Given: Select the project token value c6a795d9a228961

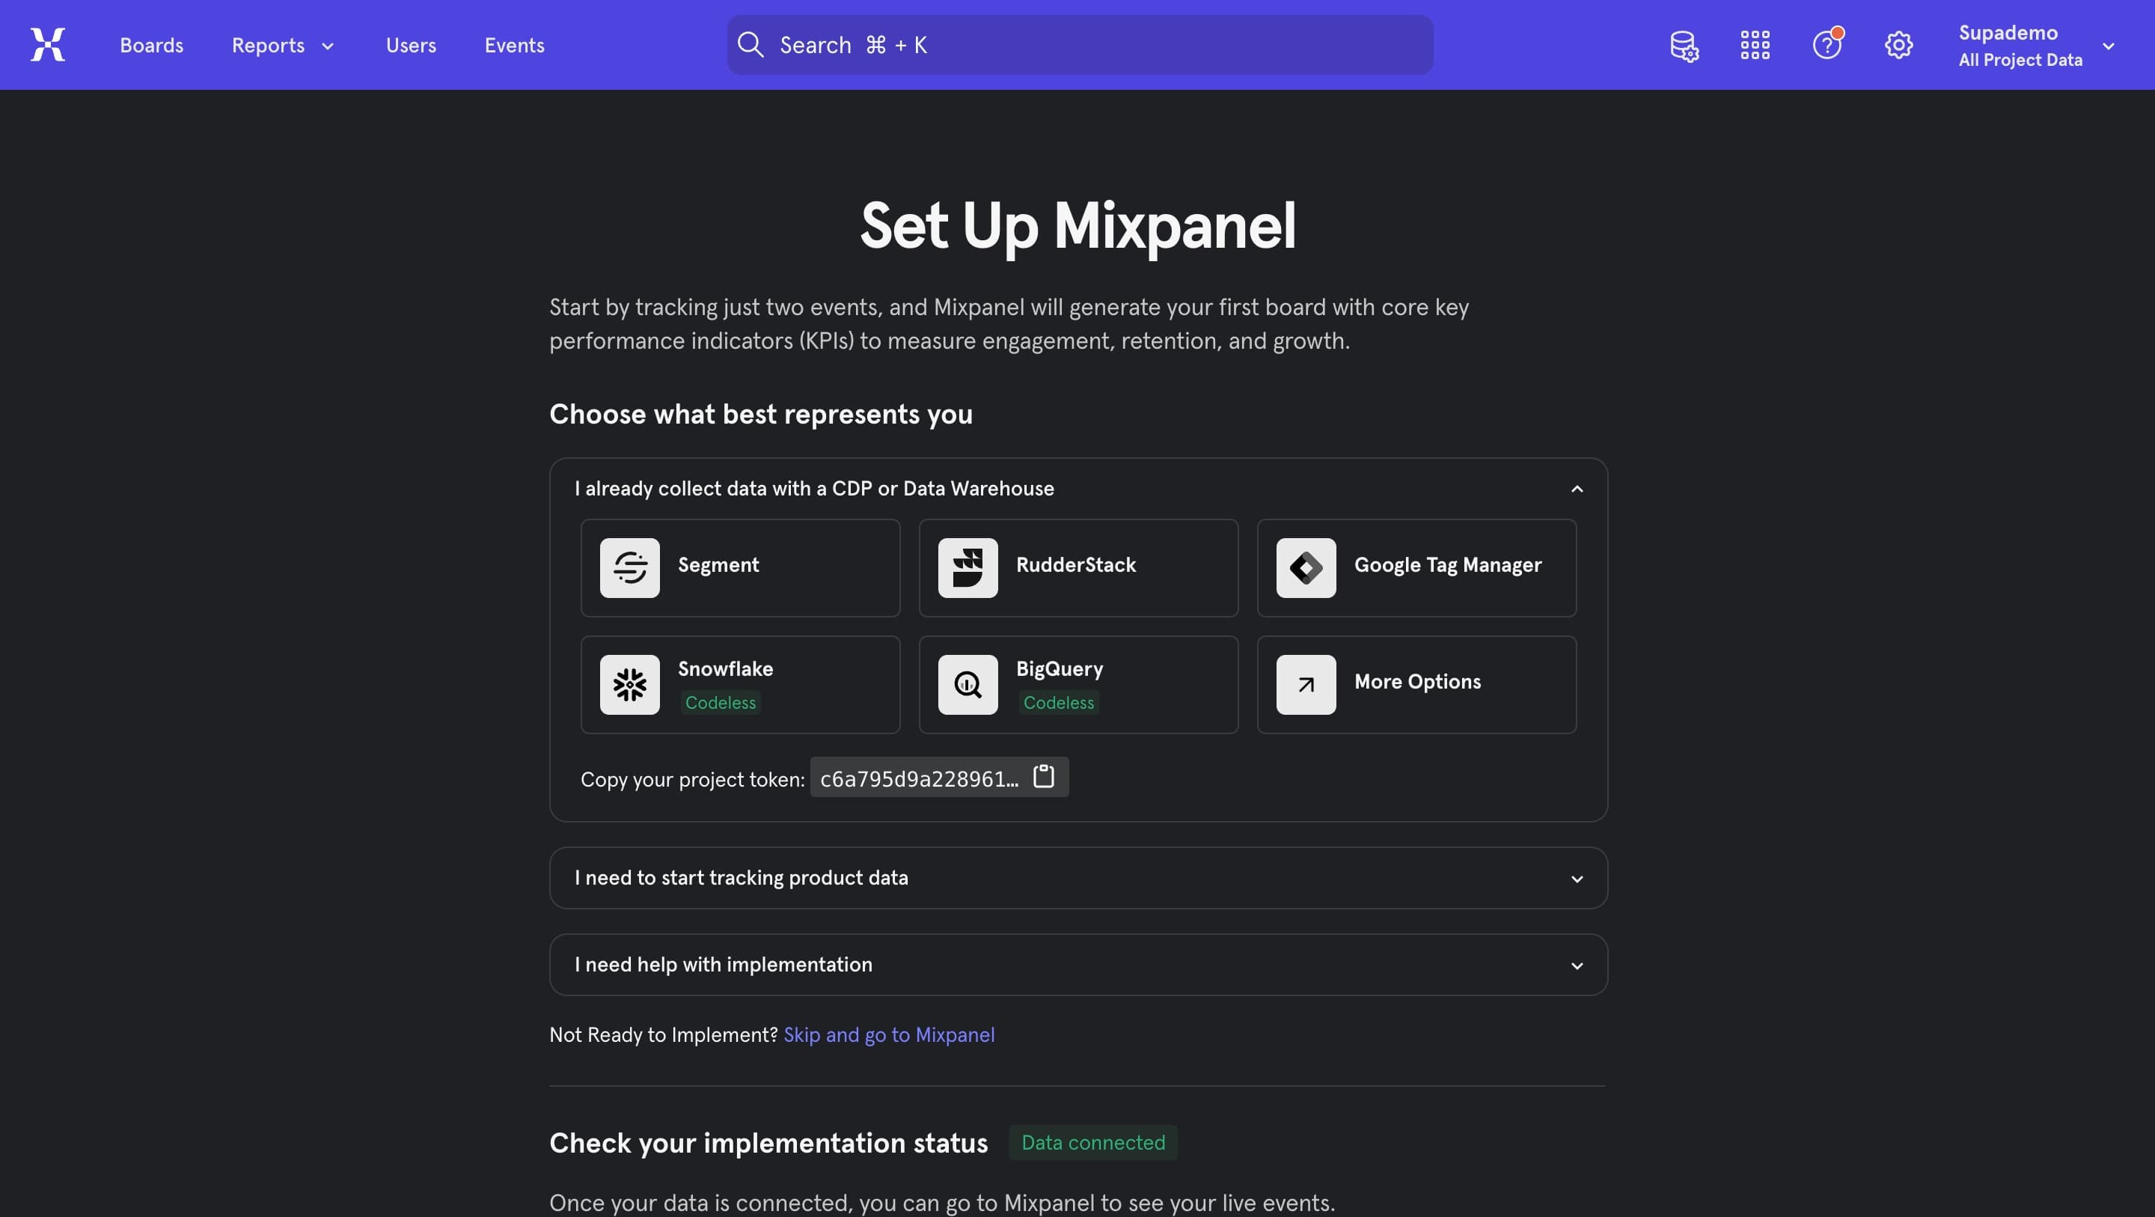Looking at the screenshot, I should (919, 778).
